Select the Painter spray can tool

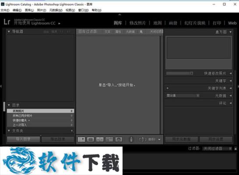tap(131, 140)
